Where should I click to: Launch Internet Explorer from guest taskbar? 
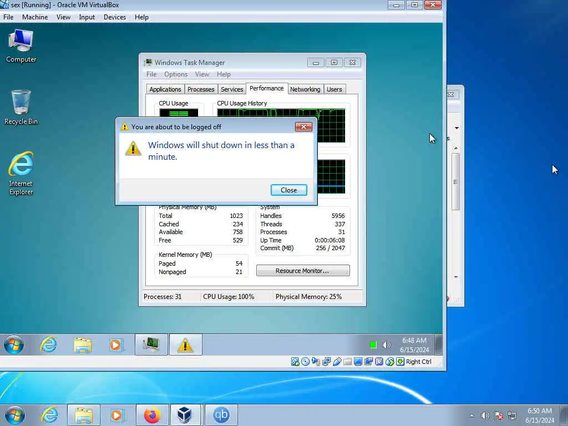click(x=49, y=344)
